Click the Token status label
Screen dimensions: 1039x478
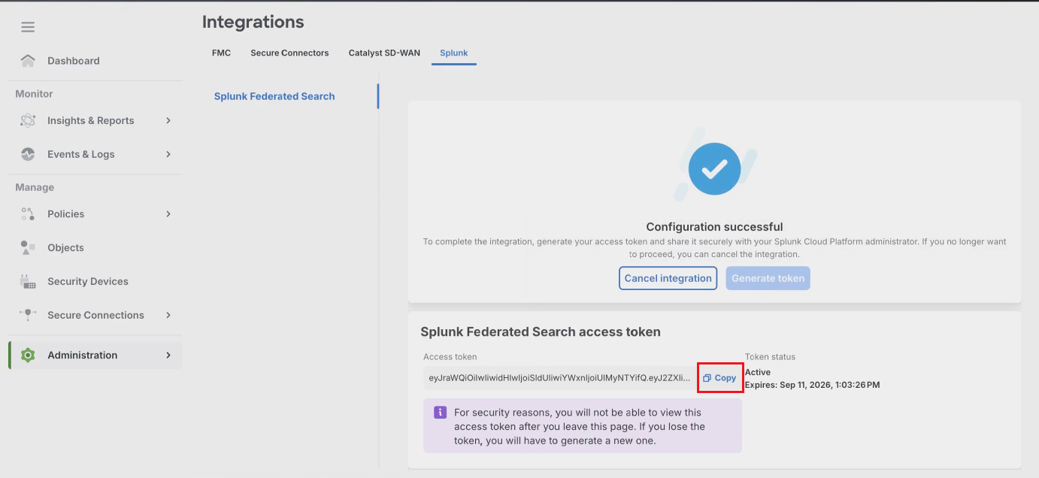tap(770, 357)
